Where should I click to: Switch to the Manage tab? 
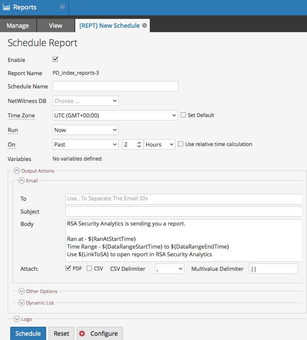18,26
